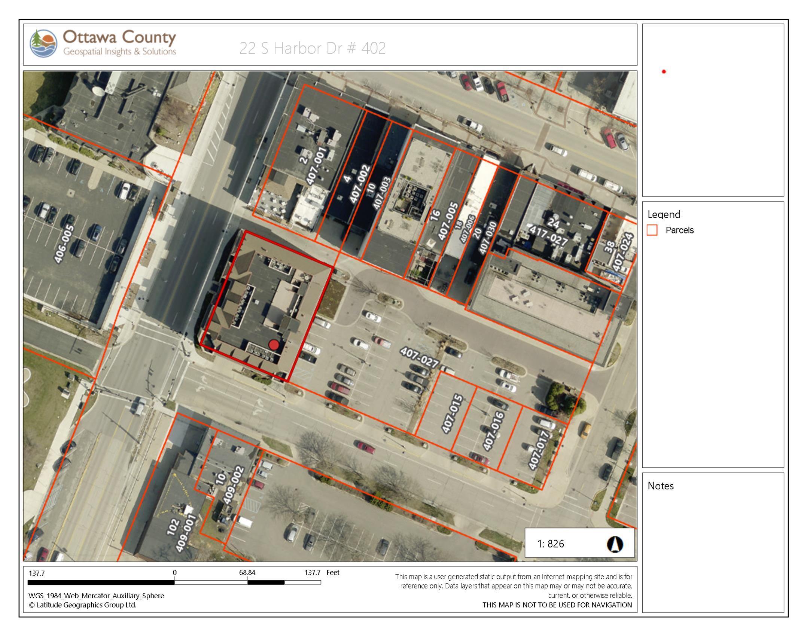The width and height of the screenshot is (807, 636).
Task: Click parcel label 407-016
Action: pos(493,431)
